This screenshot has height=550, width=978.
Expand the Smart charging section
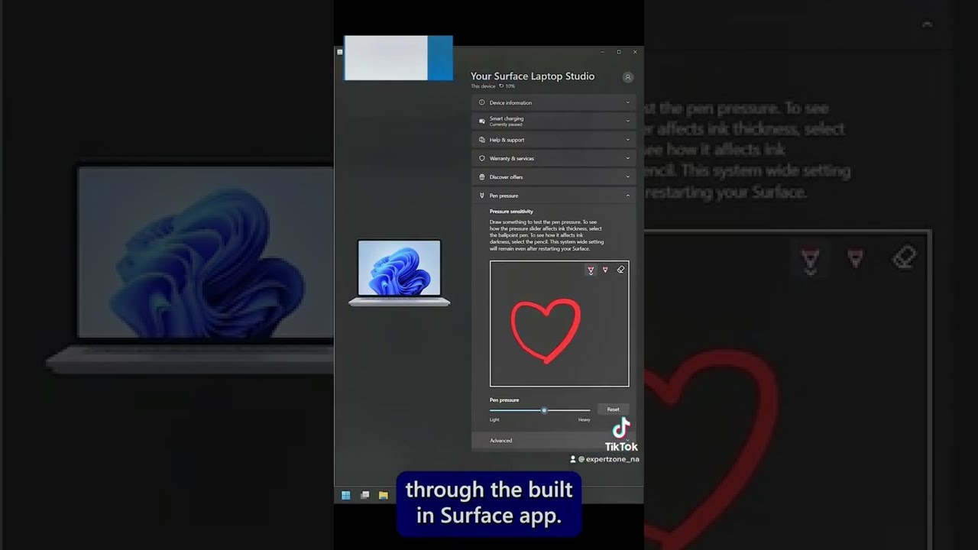[x=553, y=121]
